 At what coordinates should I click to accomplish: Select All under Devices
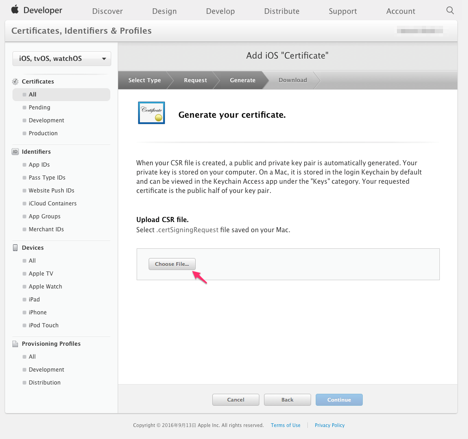point(32,261)
